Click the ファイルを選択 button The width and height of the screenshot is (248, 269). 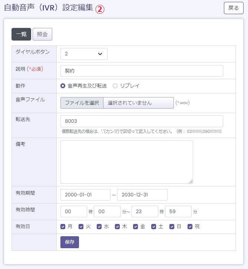pyautogui.click(x=82, y=103)
